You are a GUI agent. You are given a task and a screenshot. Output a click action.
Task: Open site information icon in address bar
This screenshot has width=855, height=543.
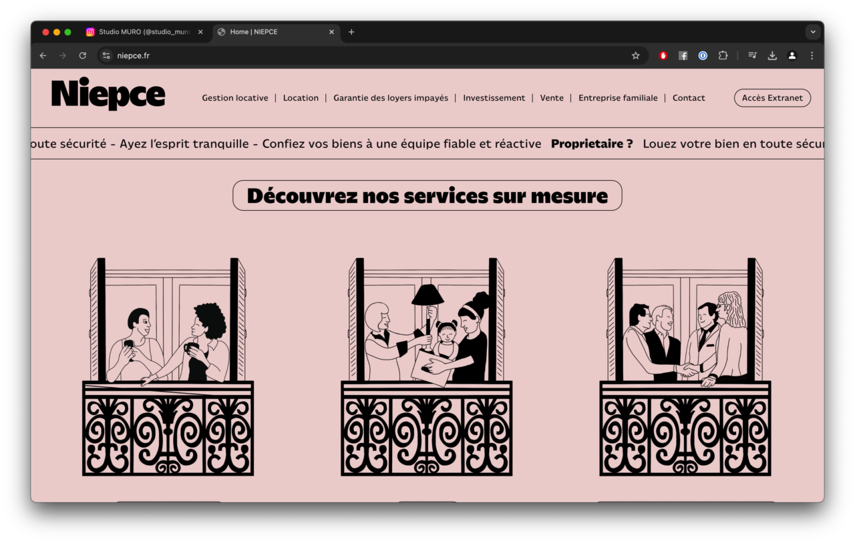(x=106, y=56)
